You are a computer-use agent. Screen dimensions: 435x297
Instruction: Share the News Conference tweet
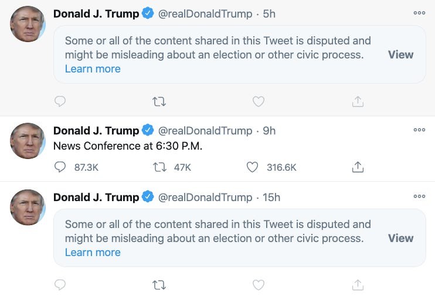(358, 167)
